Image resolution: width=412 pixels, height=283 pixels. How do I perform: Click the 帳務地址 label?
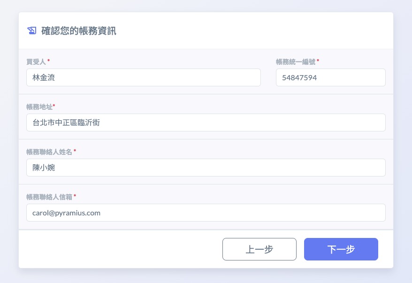(39, 107)
